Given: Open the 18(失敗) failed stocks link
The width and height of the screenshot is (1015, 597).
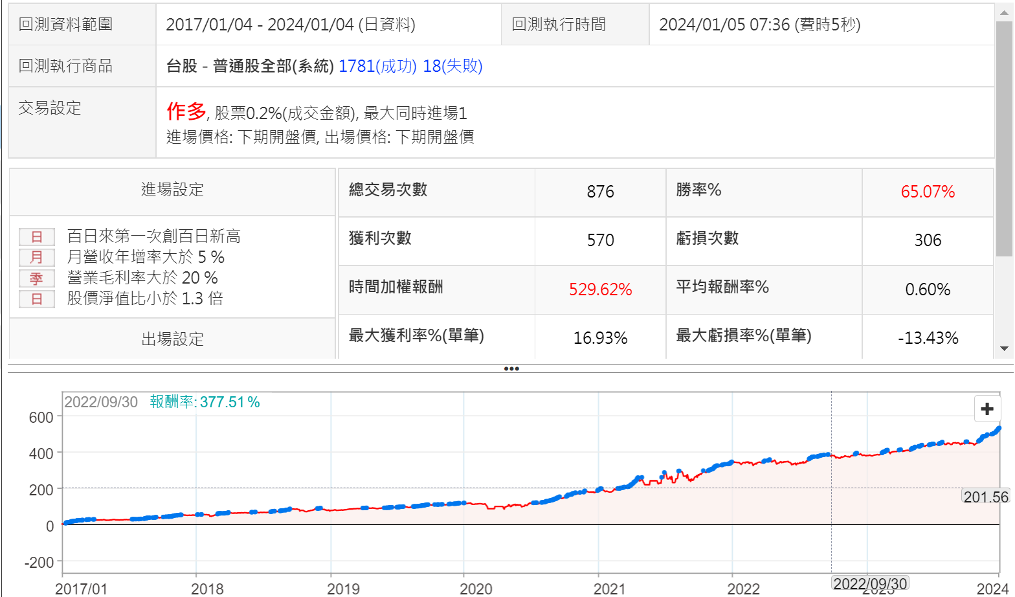Looking at the screenshot, I should tap(452, 66).
